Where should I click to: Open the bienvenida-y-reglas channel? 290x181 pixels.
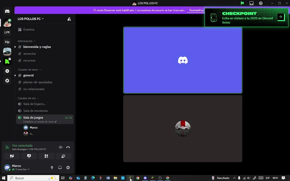pos(45,47)
